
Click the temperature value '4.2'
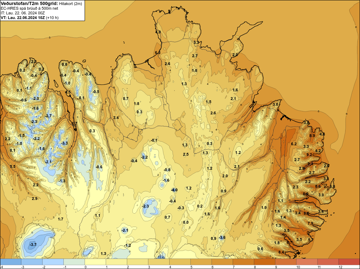pyautogui.click(x=318, y=151)
